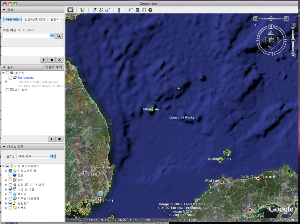
Task: Click the 위치 panel play tour button
Action: (51, 139)
